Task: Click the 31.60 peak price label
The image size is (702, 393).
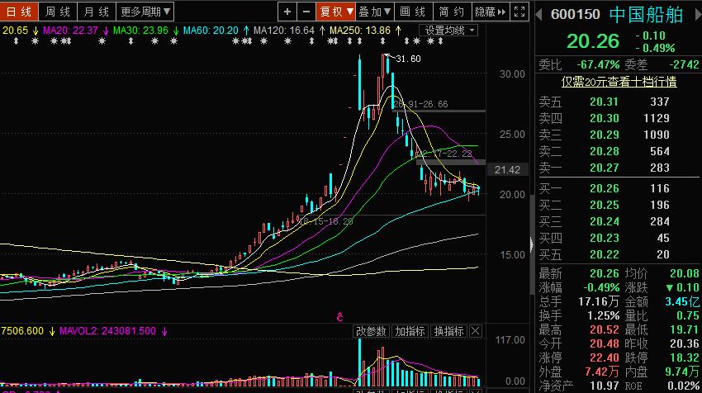Action: coord(408,59)
